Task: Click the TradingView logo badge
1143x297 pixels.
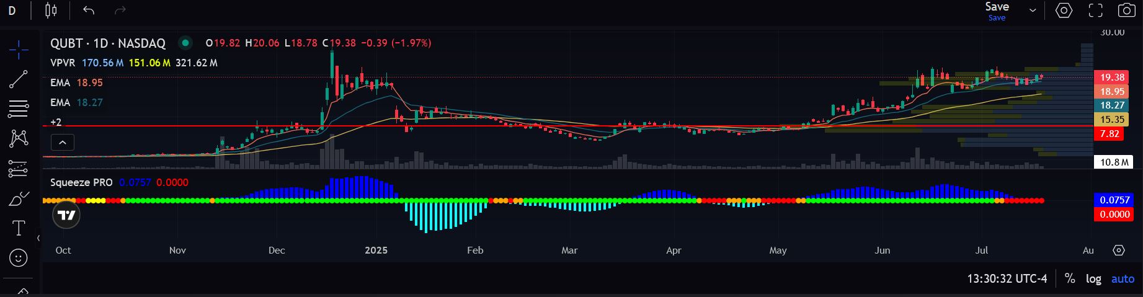Action: 66,216
